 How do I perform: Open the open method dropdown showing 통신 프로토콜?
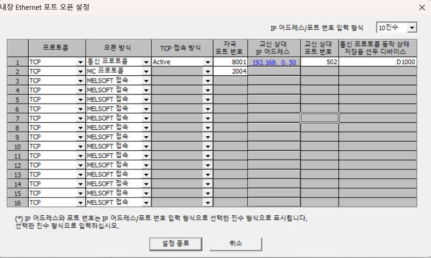pyautogui.click(x=146, y=62)
